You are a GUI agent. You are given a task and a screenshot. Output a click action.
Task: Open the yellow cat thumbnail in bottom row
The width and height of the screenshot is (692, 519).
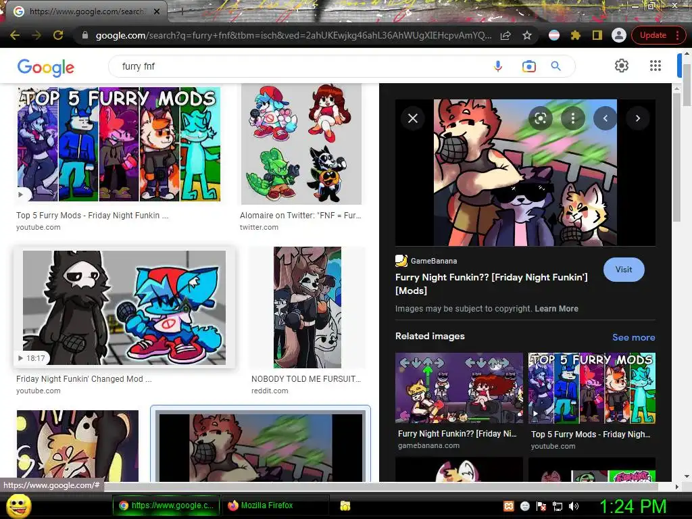[x=78, y=446]
